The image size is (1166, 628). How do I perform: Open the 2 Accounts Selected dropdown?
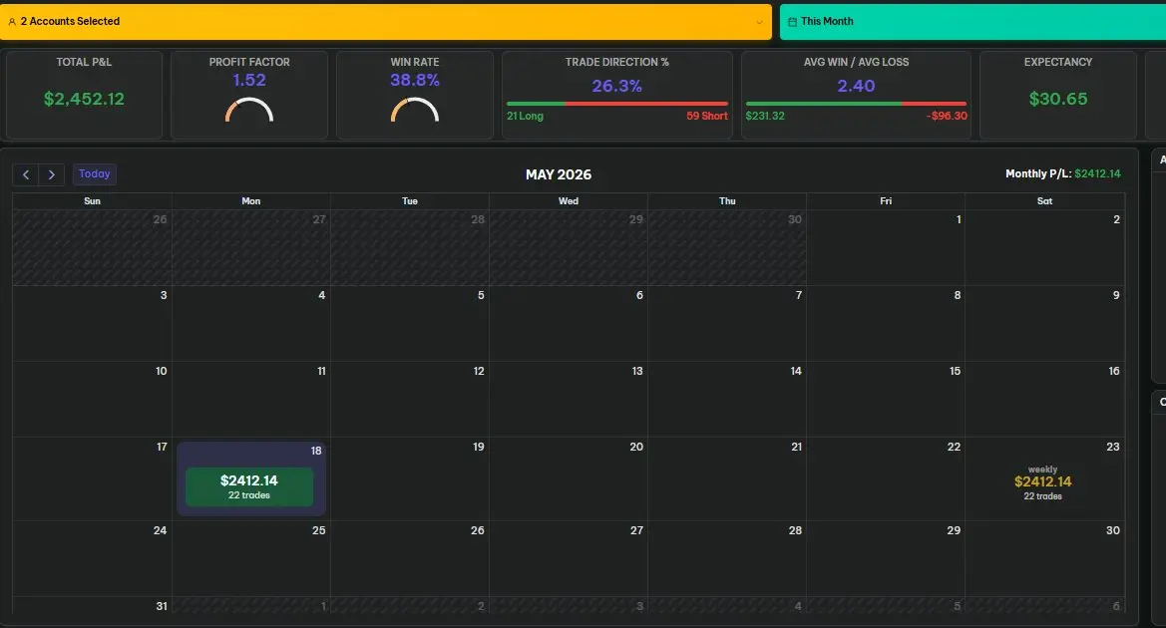[386, 22]
